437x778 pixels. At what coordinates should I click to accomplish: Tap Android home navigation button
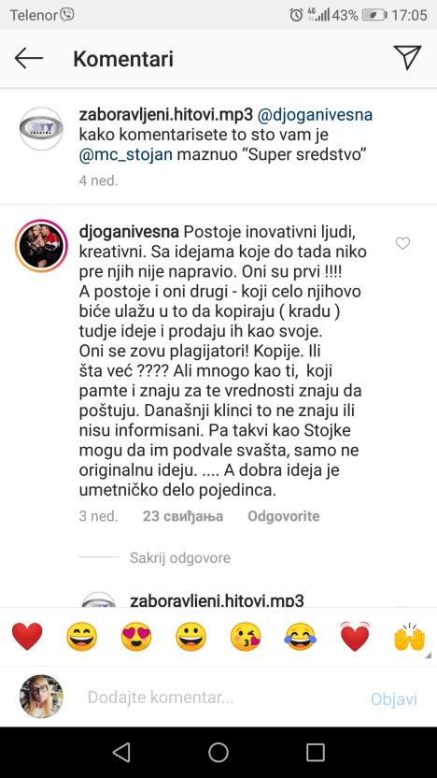point(218,752)
